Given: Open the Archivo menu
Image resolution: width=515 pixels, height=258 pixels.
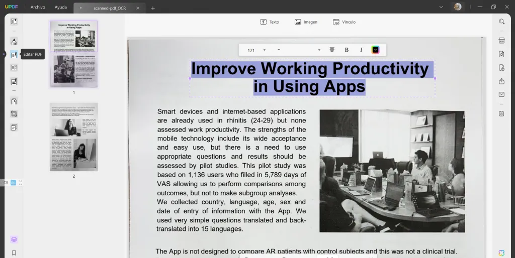Looking at the screenshot, I should 38,7.
